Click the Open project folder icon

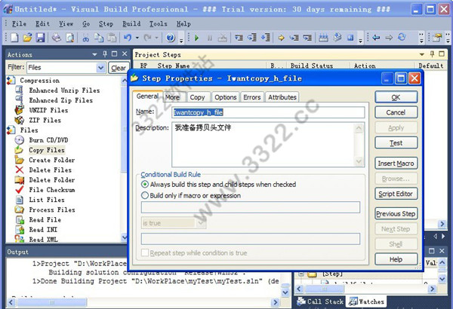pyautogui.click(x=27, y=38)
